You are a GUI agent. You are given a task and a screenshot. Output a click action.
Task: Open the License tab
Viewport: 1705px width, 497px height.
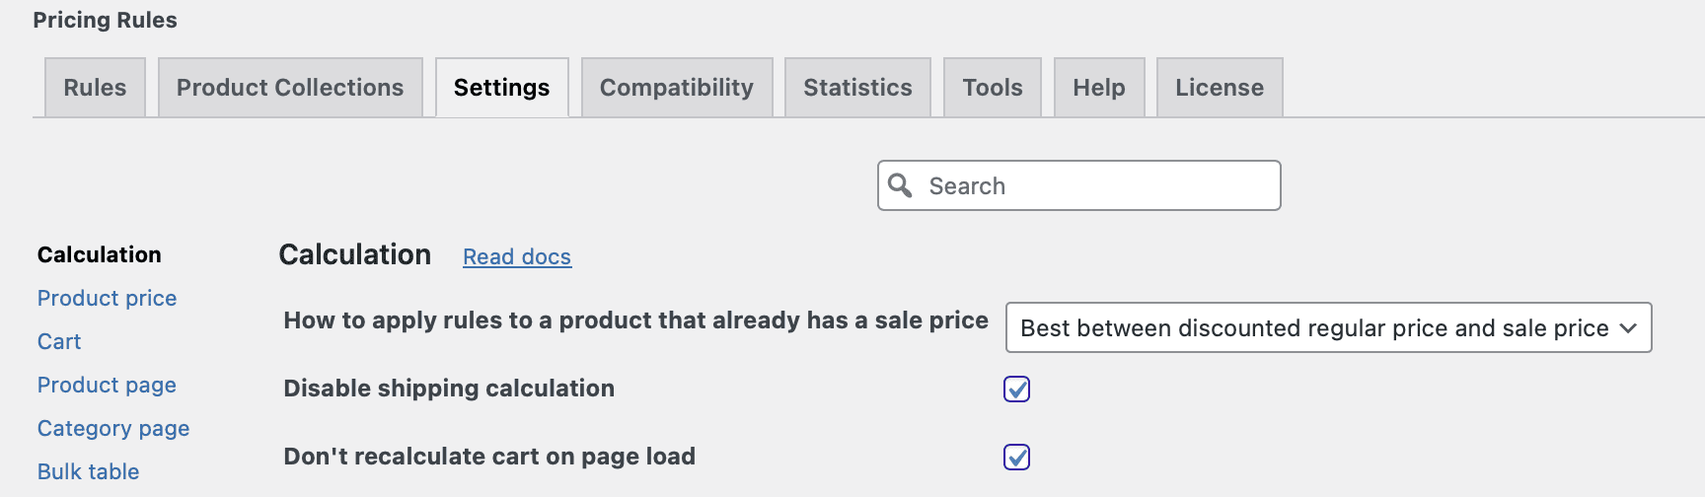[1220, 88]
